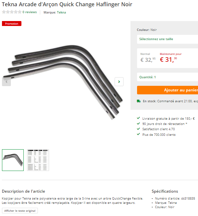This screenshot has width=198, height=216.
Task: Click the green delivery truck icon
Action: point(139,101)
